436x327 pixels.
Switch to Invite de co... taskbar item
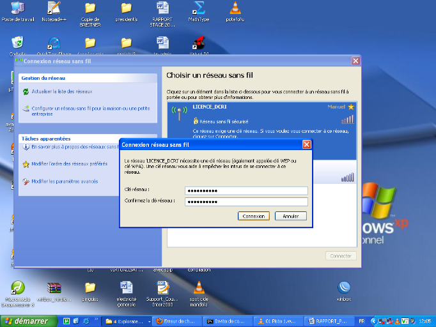tap(228, 321)
